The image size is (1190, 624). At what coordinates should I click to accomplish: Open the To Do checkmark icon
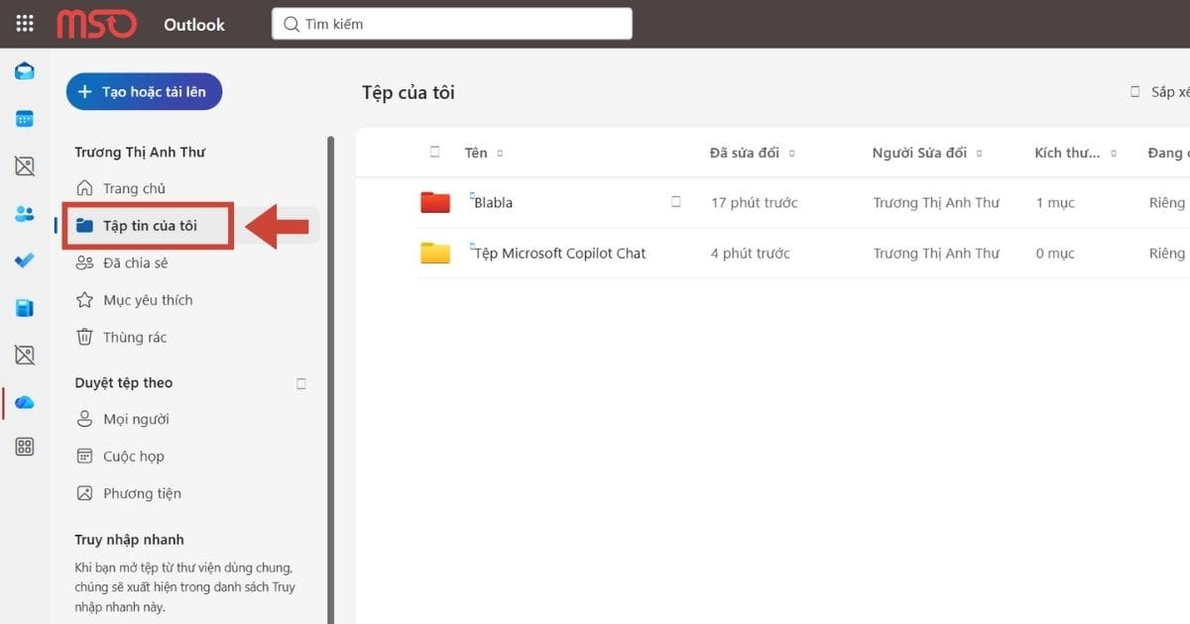[25, 261]
